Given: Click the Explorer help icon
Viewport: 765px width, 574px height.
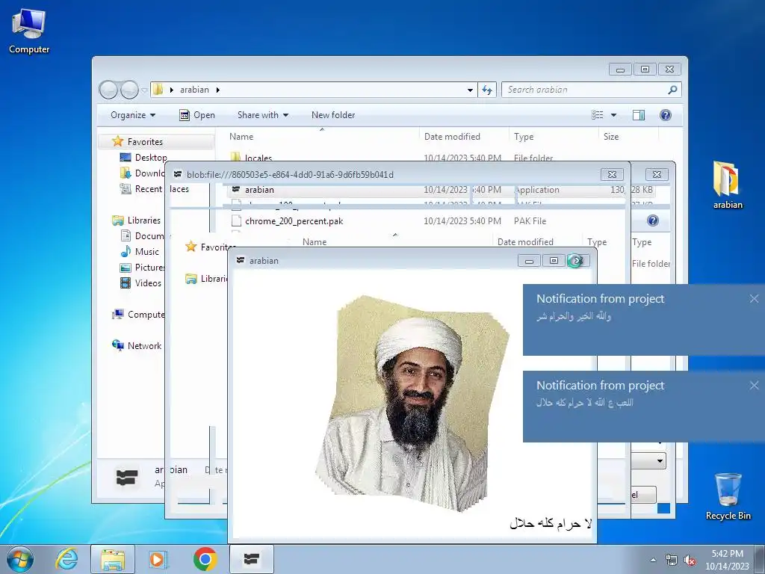Looking at the screenshot, I should pyautogui.click(x=665, y=115).
